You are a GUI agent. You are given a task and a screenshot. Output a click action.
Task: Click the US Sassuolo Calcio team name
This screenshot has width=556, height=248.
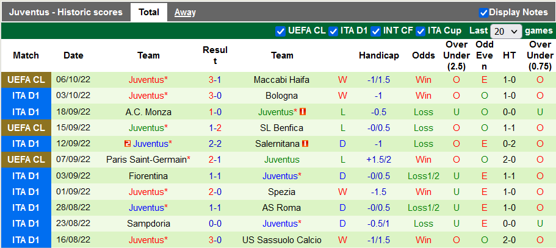coord(282,239)
